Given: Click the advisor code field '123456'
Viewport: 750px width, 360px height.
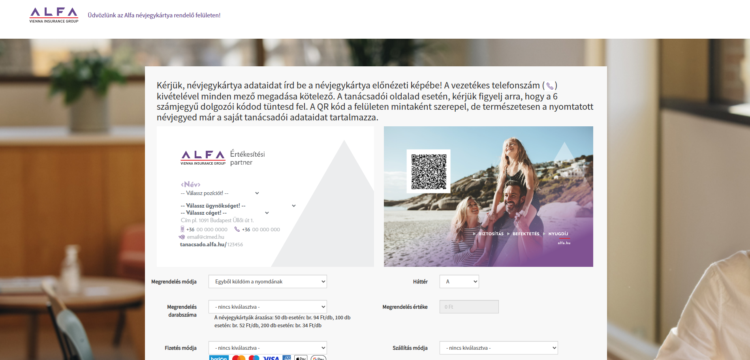Looking at the screenshot, I should pyautogui.click(x=235, y=245).
